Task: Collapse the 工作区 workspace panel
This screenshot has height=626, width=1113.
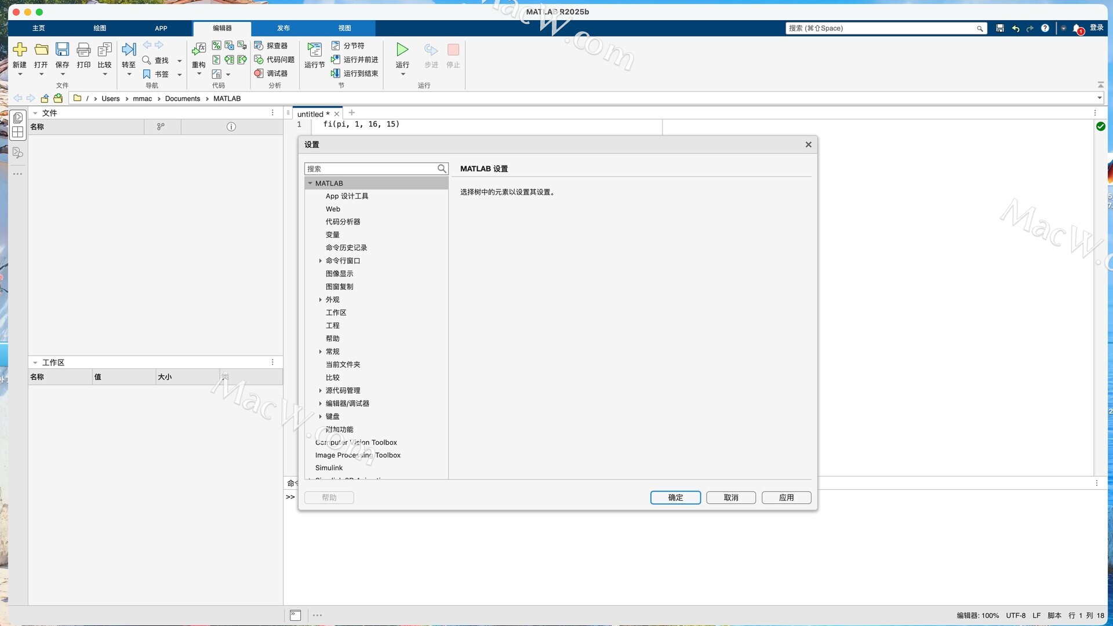Action: click(35, 363)
